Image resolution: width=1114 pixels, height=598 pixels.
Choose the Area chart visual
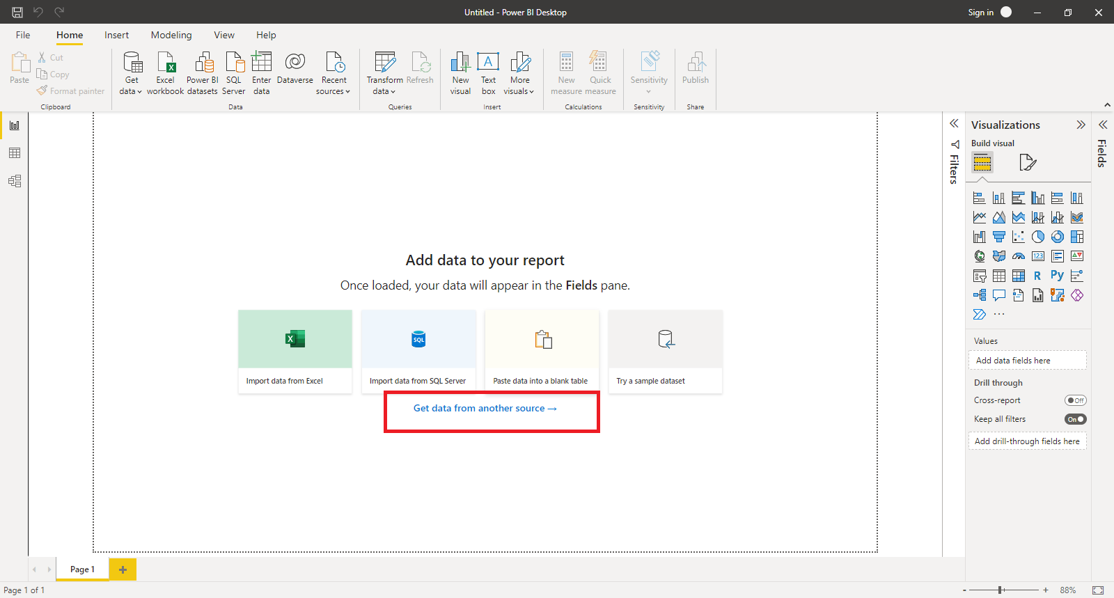(x=998, y=217)
